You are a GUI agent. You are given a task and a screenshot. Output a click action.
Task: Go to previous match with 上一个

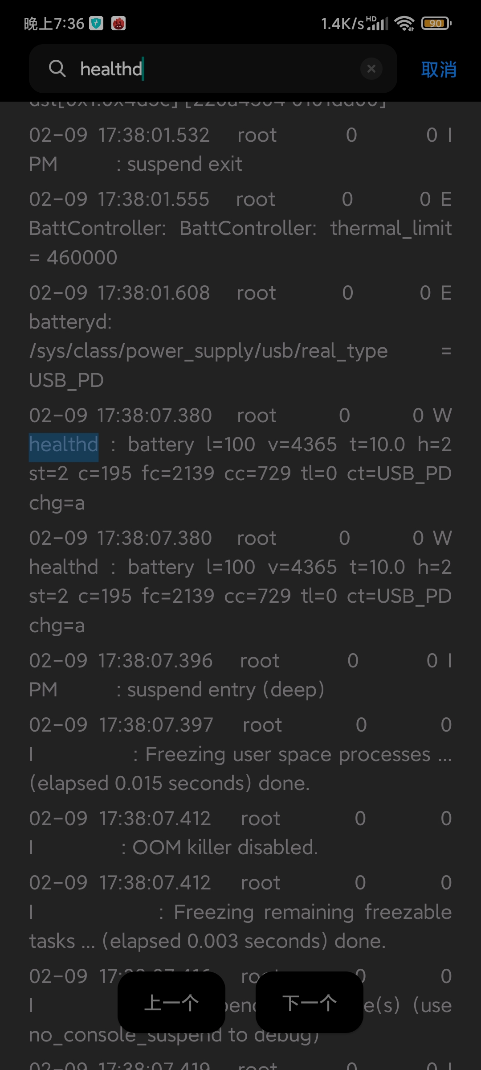(171, 1003)
